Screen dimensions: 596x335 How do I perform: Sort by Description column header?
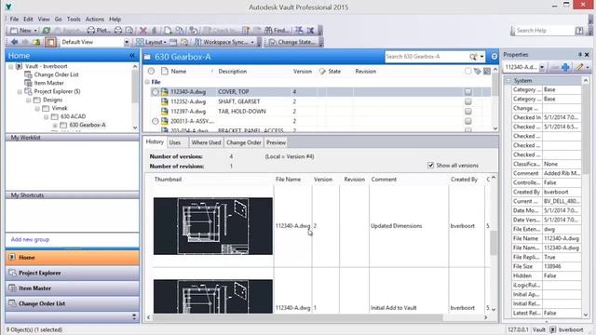(233, 72)
